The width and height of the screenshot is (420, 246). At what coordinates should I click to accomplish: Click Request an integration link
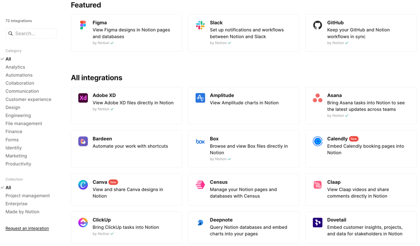pos(27,228)
